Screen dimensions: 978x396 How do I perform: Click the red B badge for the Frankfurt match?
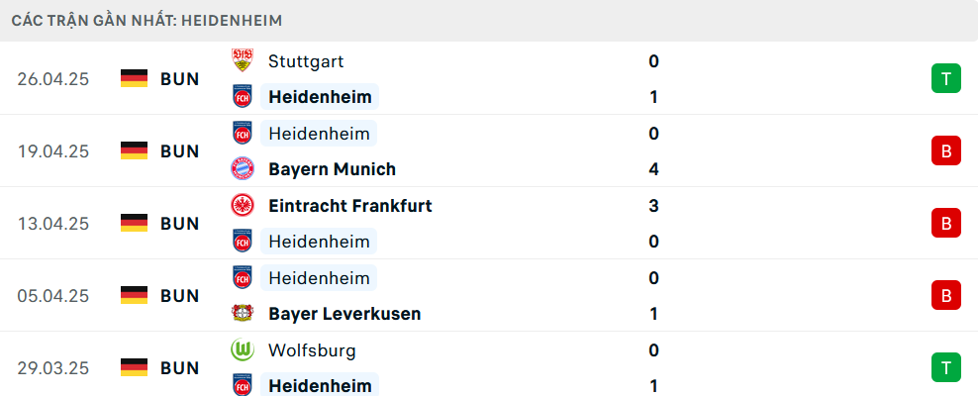coord(946,224)
